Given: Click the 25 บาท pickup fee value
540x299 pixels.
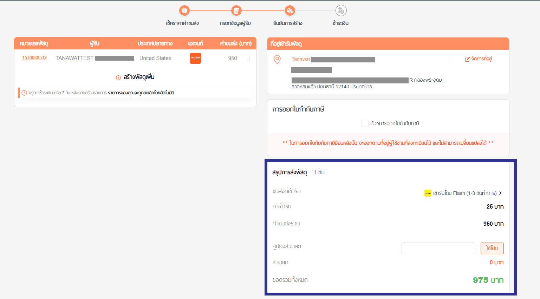Looking at the screenshot, I should click(495, 207).
